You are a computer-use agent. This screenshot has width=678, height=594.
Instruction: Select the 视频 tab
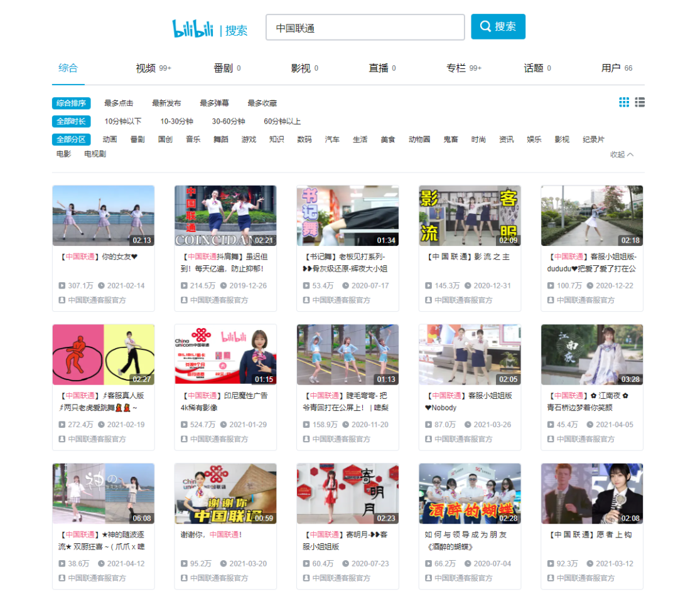point(154,68)
